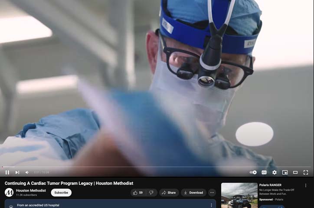The image size is (314, 208).
Task: Switch to theater mode
Action: [x=295, y=172]
